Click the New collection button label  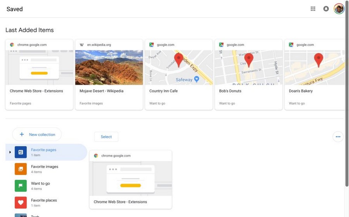pyautogui.click(x=42, y=134)
